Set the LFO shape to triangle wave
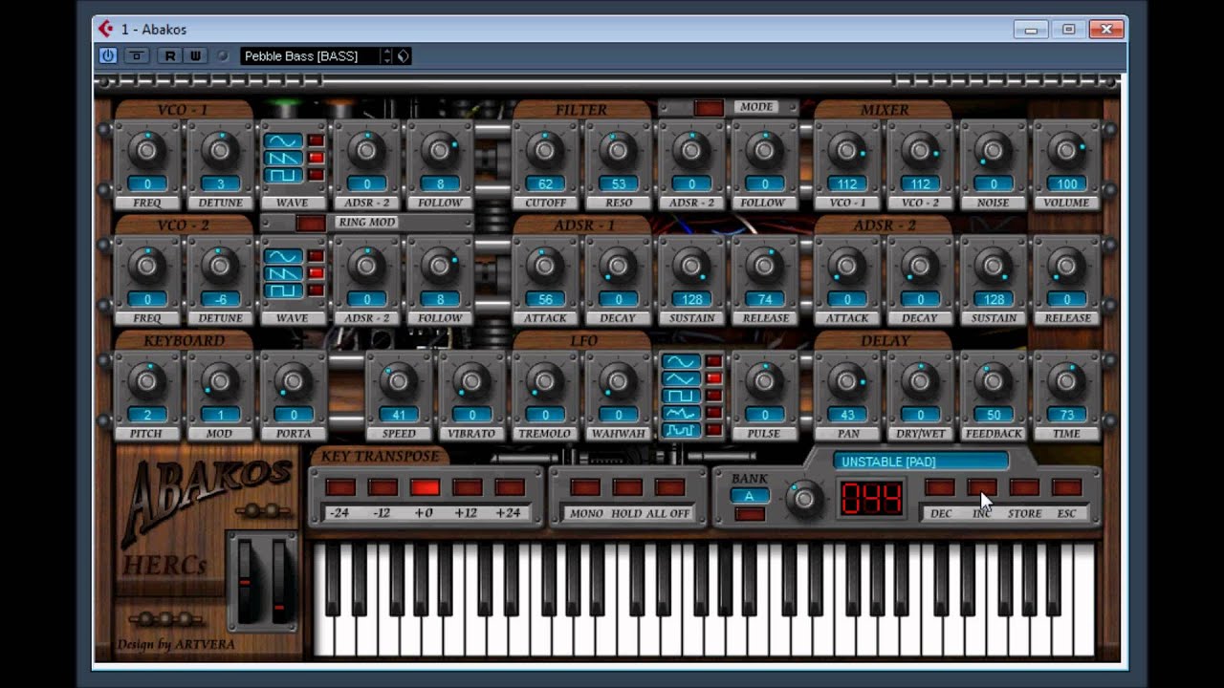 click(x=681, y=379)
